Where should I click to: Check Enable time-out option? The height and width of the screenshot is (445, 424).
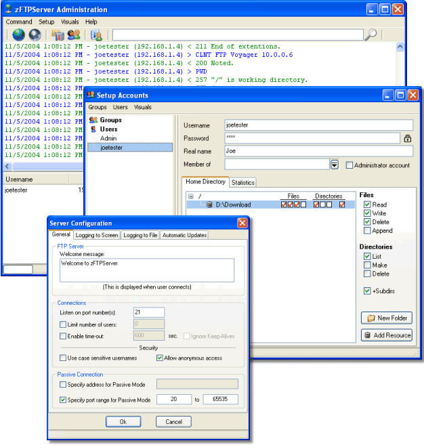coord(63,336)
